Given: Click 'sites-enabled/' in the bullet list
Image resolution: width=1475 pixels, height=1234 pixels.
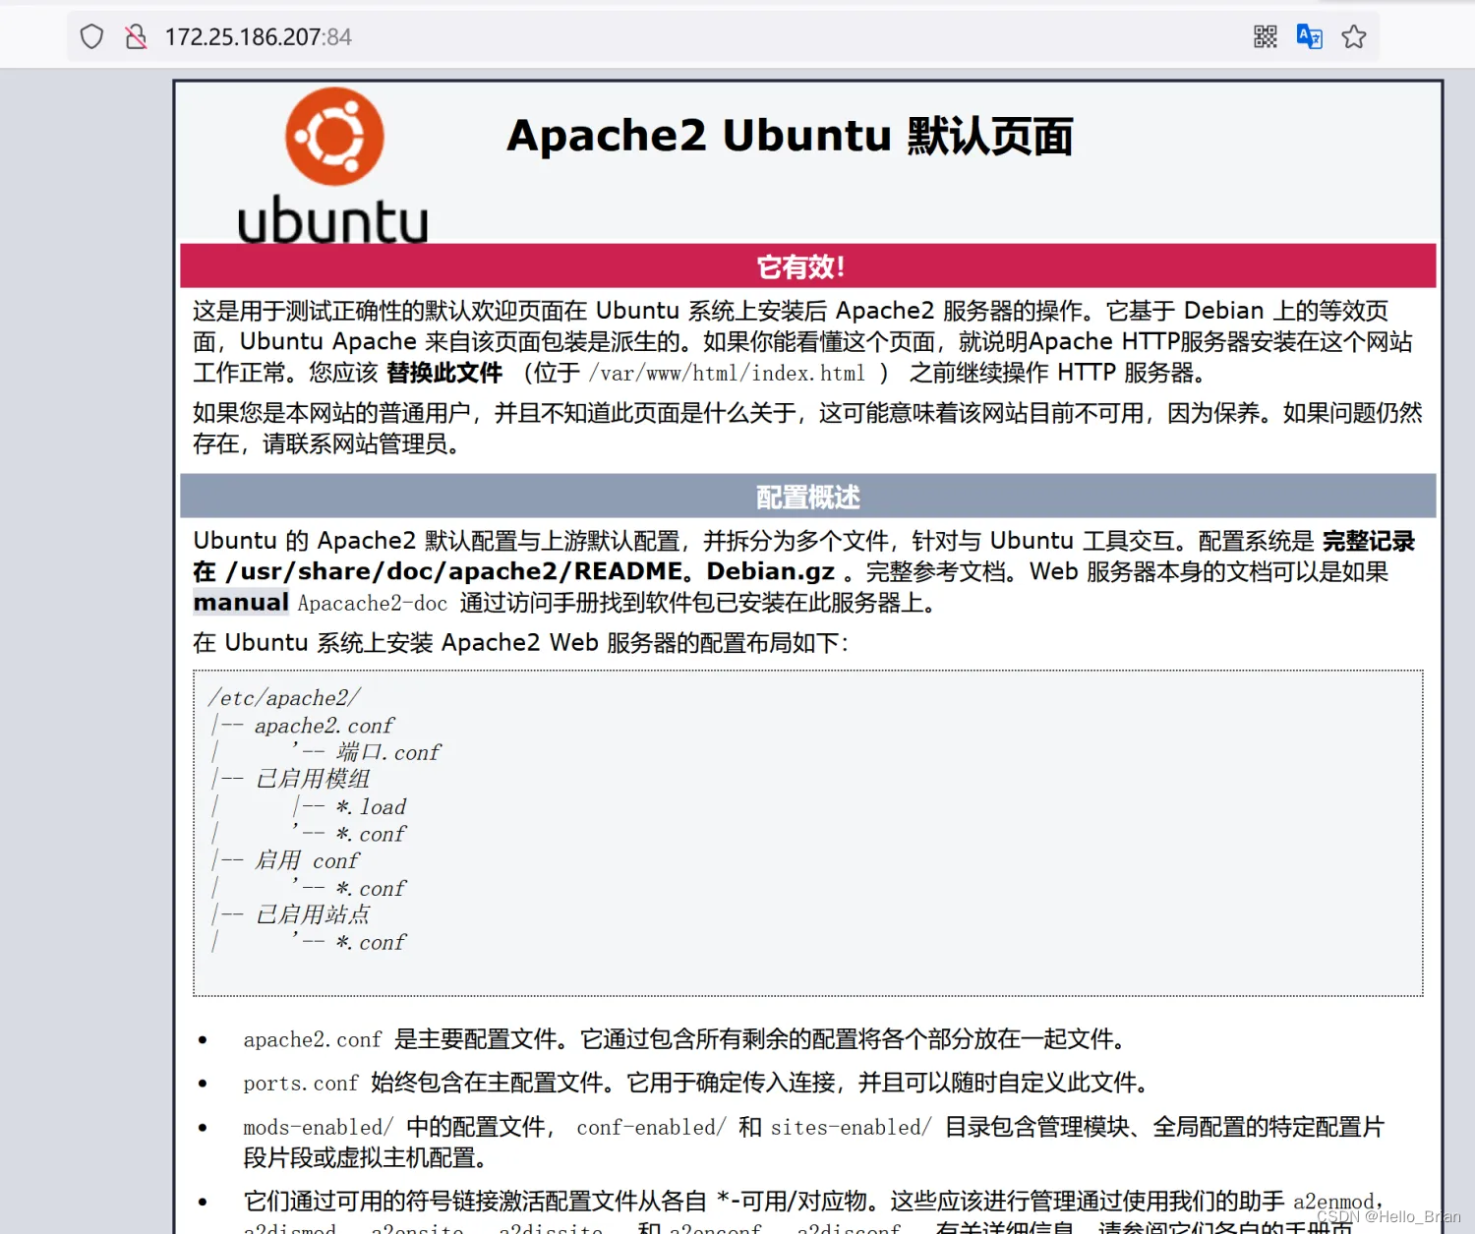Looking at the screenshot, I should [851, 1127].
